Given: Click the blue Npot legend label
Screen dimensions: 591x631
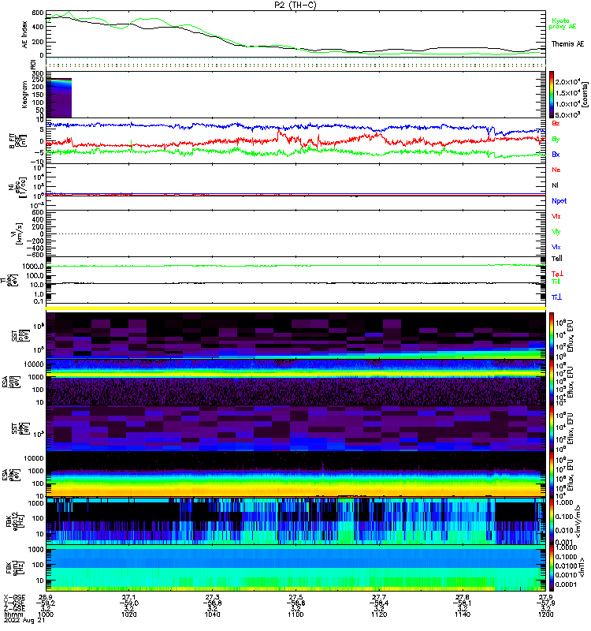Looking at the screenshot, I should (x=559, y=201).
